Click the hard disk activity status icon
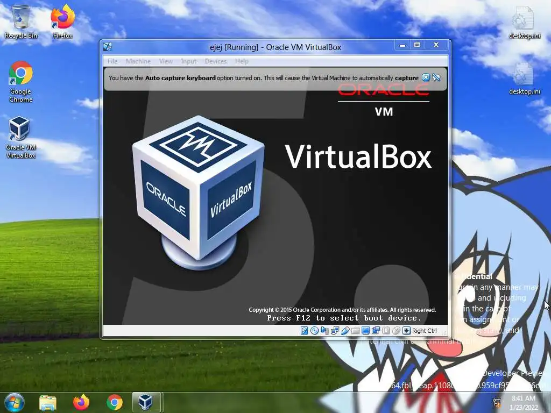The width and height of the screenshot is (551, 413). point(305,331)
